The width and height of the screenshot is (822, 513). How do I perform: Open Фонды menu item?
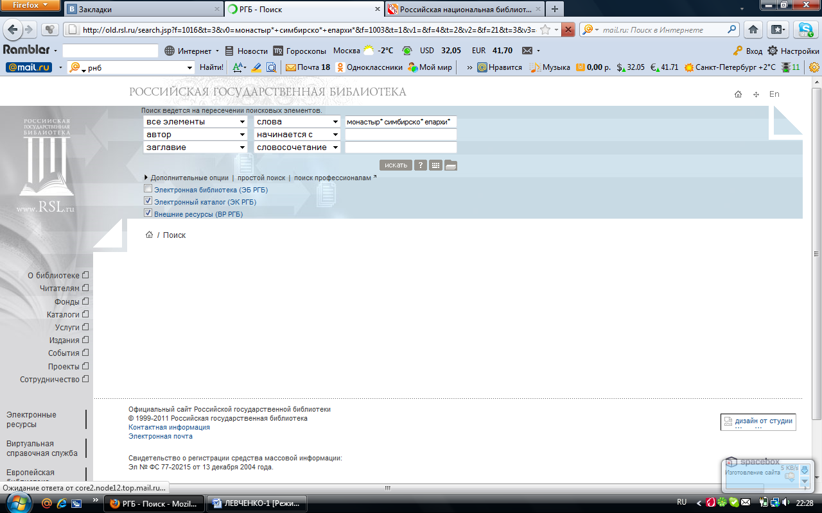[x=71, y=301]
